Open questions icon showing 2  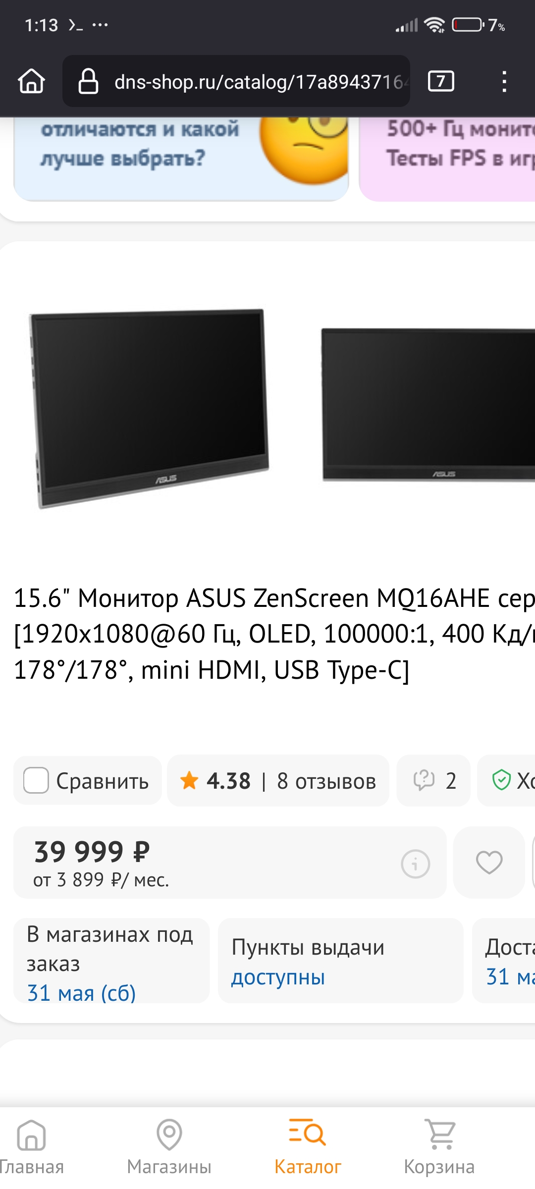tap(434, 781)
